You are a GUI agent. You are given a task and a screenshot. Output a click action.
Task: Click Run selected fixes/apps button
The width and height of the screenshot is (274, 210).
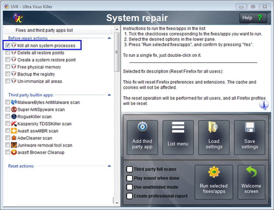coord(214,182)
